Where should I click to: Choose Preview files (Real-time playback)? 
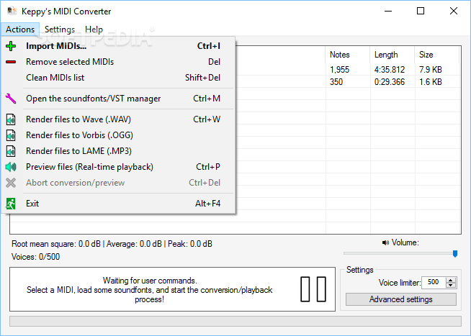coord(119,167)
